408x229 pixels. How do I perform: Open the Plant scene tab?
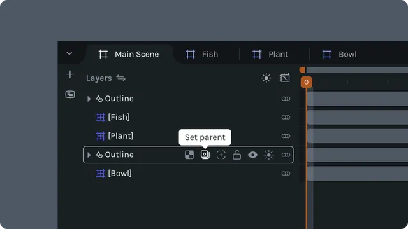(x=270, y=54)
